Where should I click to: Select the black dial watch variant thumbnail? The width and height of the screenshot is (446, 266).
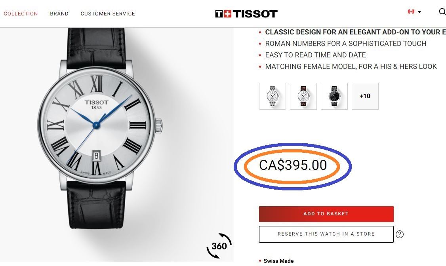(x=334, y=96)
